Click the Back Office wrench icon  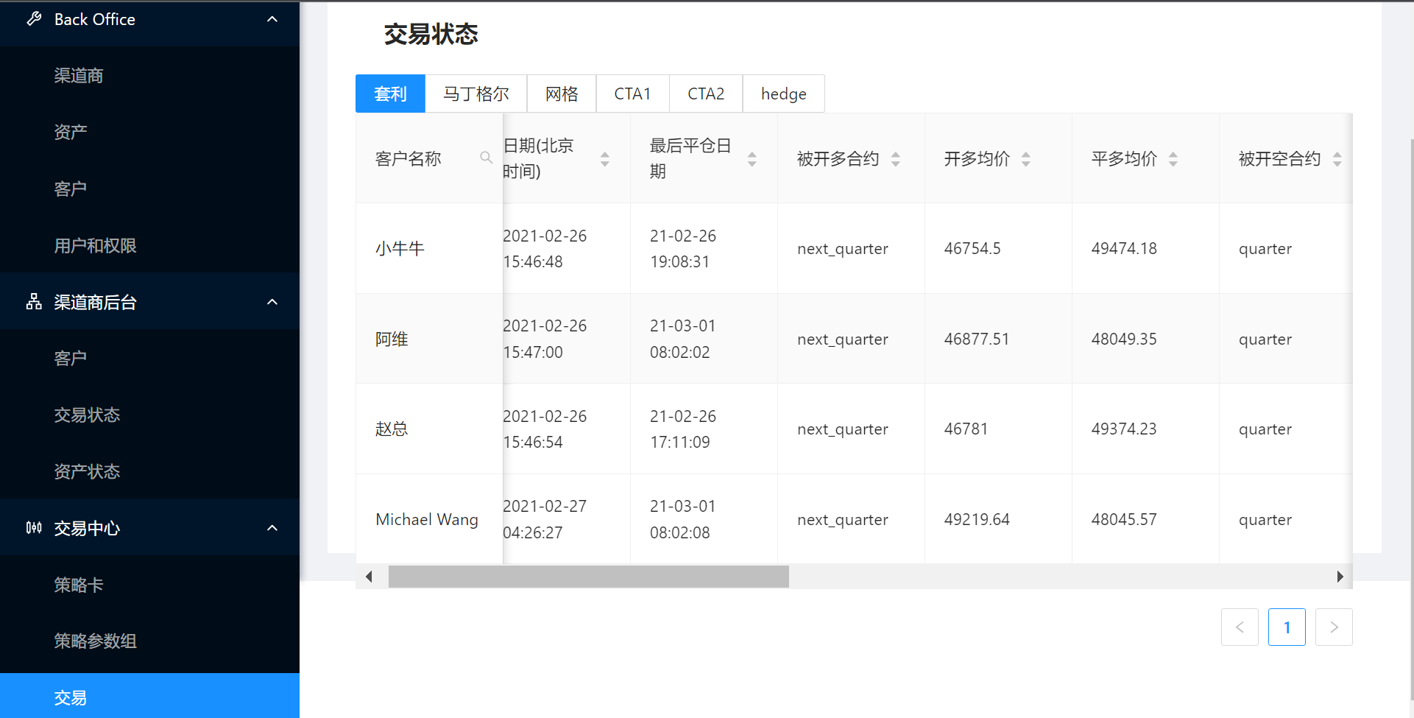click(x=34, y=19)
